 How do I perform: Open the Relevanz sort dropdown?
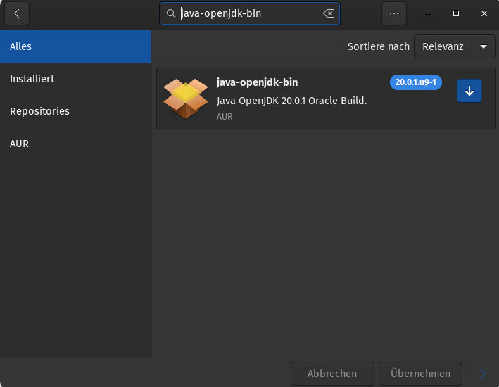pyautogui.click(x=455, y=46)
